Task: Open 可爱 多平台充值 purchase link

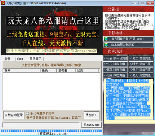Action: pos(116,58)
